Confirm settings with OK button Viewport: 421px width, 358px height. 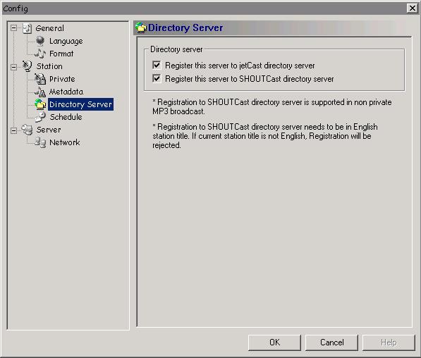[x=274, y=342]
